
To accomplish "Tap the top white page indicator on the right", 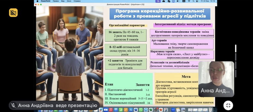I will pos(236,48).
